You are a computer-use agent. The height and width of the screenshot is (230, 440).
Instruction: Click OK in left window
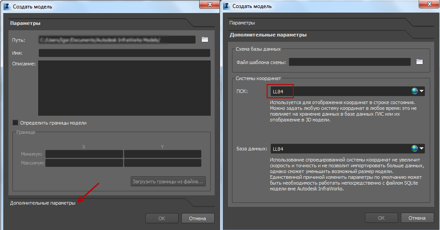pos(162,218)
